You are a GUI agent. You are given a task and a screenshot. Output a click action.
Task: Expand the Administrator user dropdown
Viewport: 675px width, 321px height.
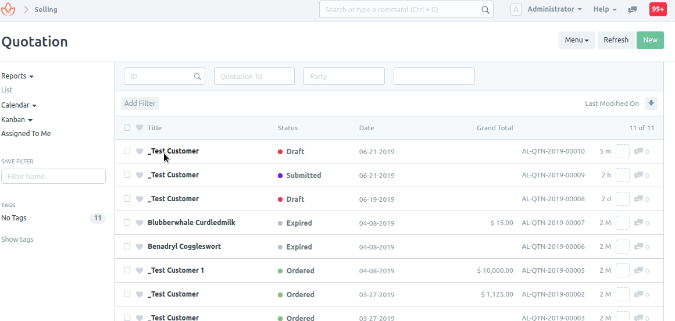(x=555, y=9)
